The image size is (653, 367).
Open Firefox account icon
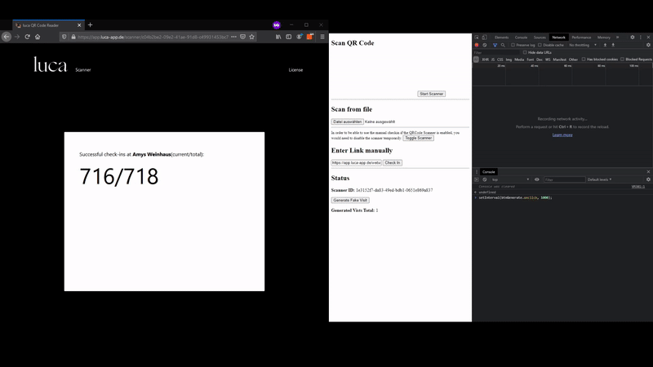point(299,37)
